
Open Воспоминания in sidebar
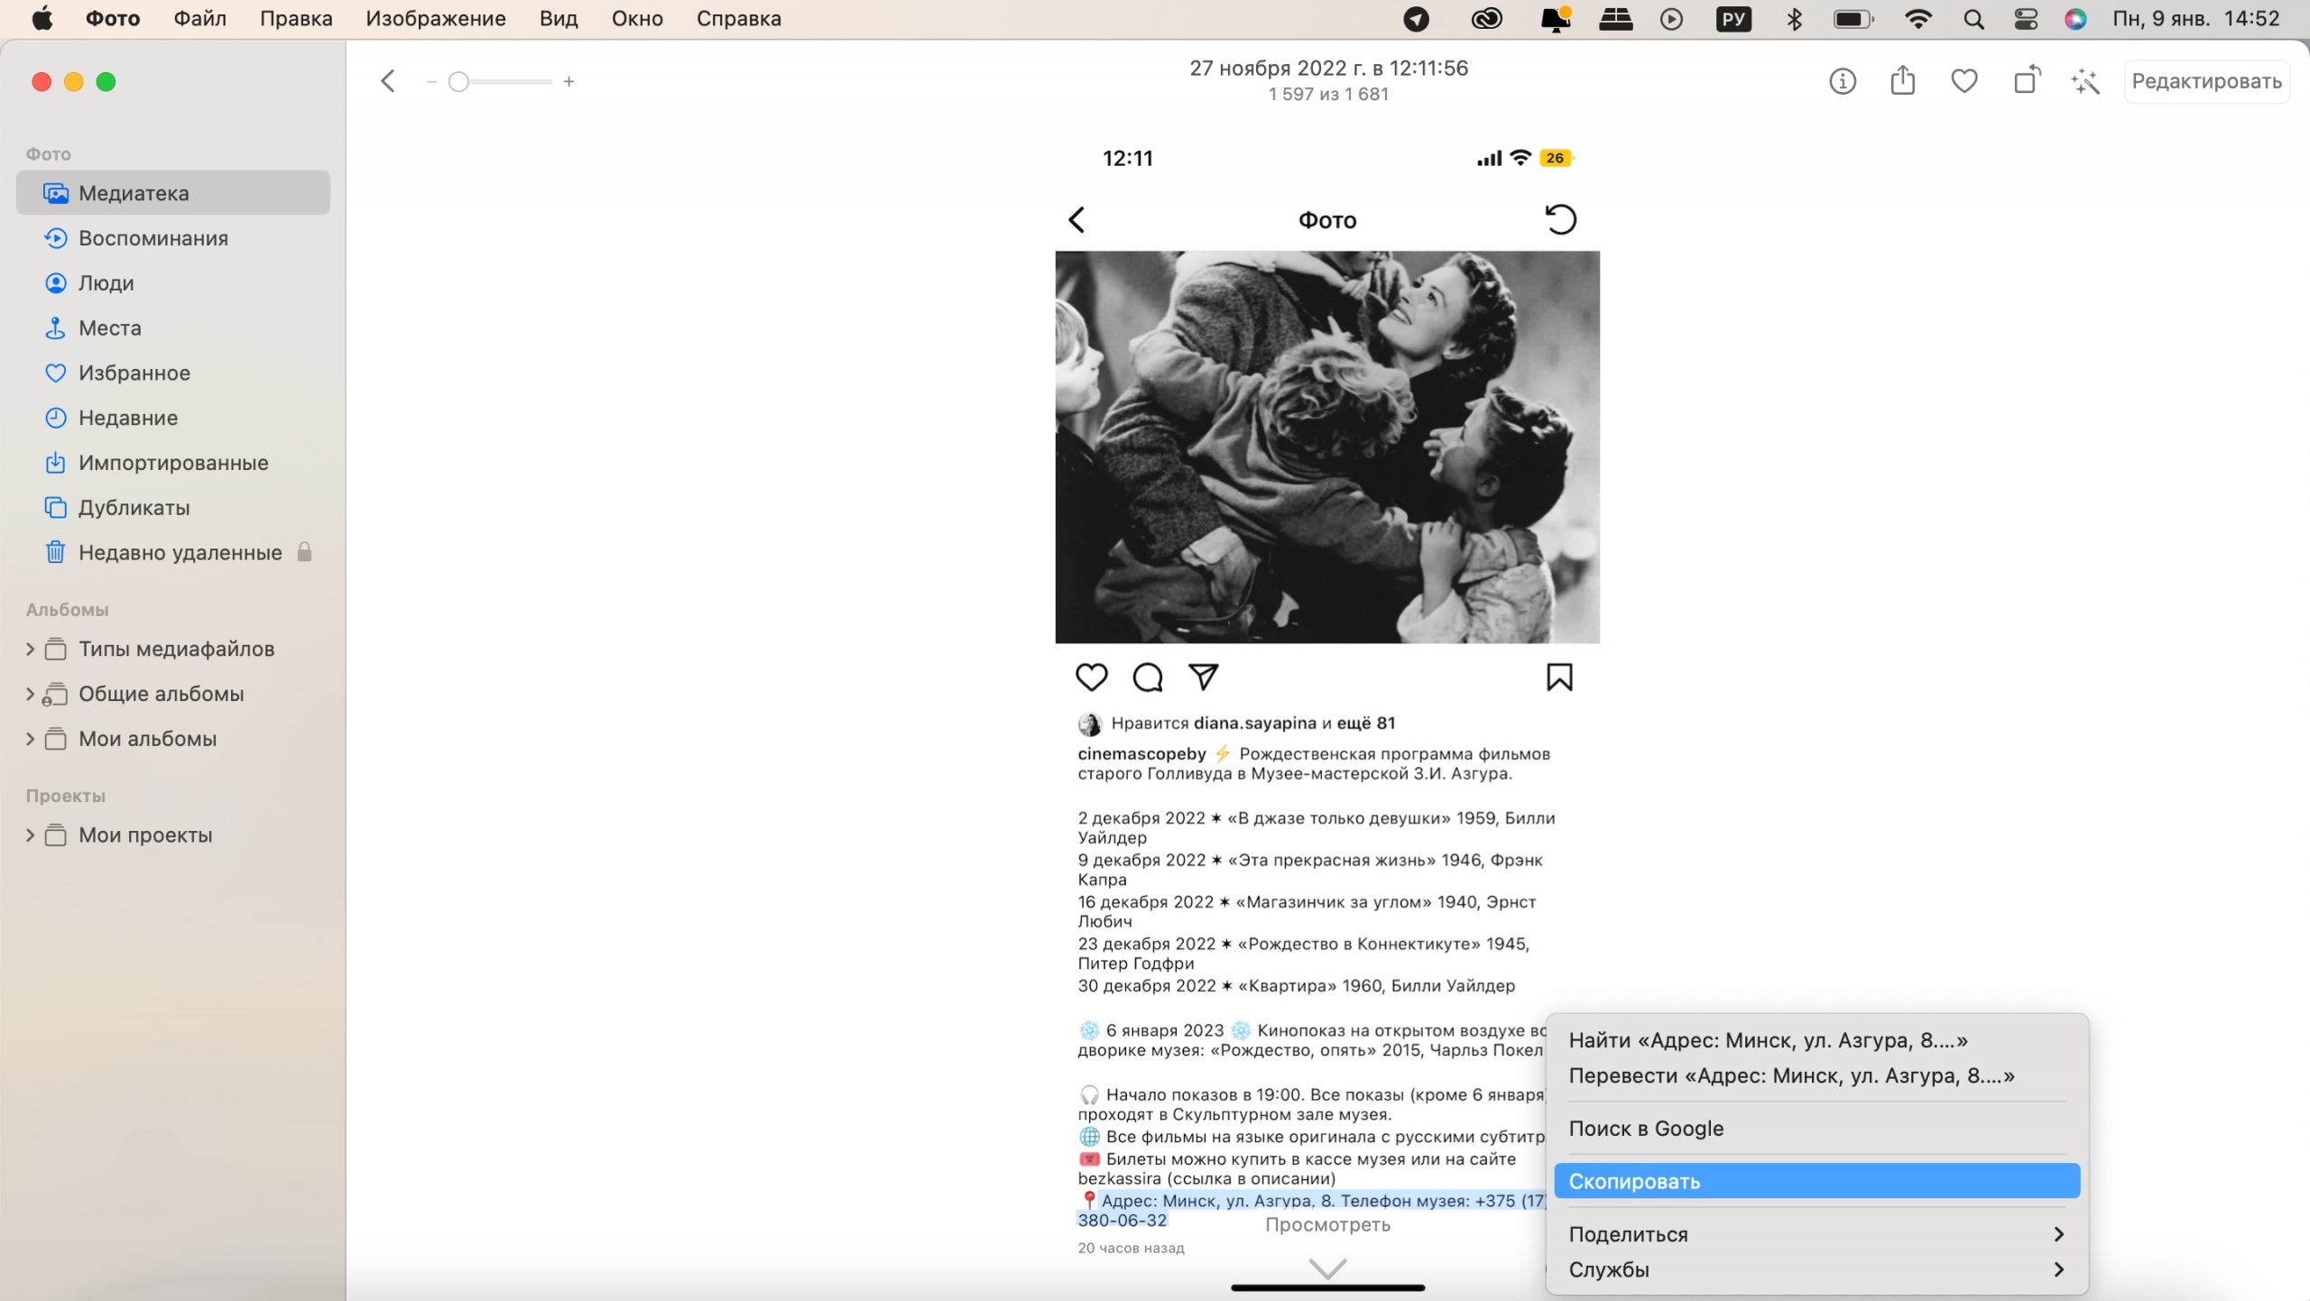(x=173, y=238)
